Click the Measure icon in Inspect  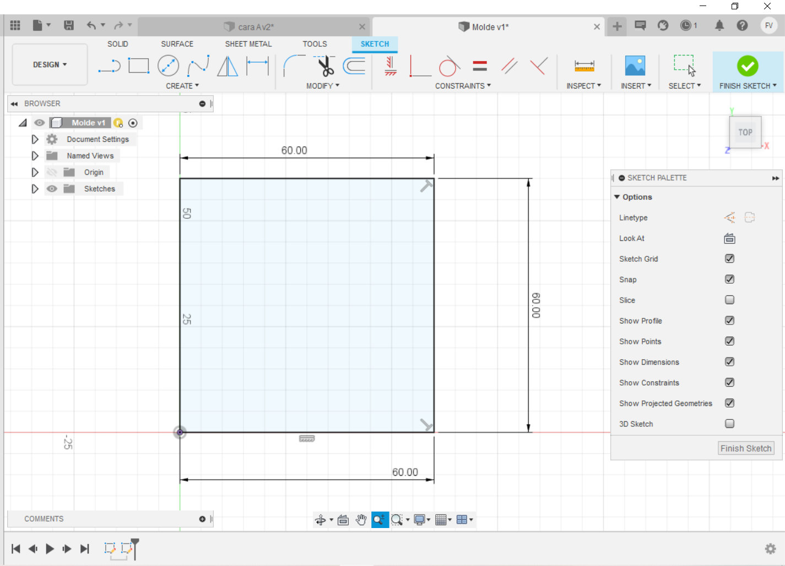point(584,66)
